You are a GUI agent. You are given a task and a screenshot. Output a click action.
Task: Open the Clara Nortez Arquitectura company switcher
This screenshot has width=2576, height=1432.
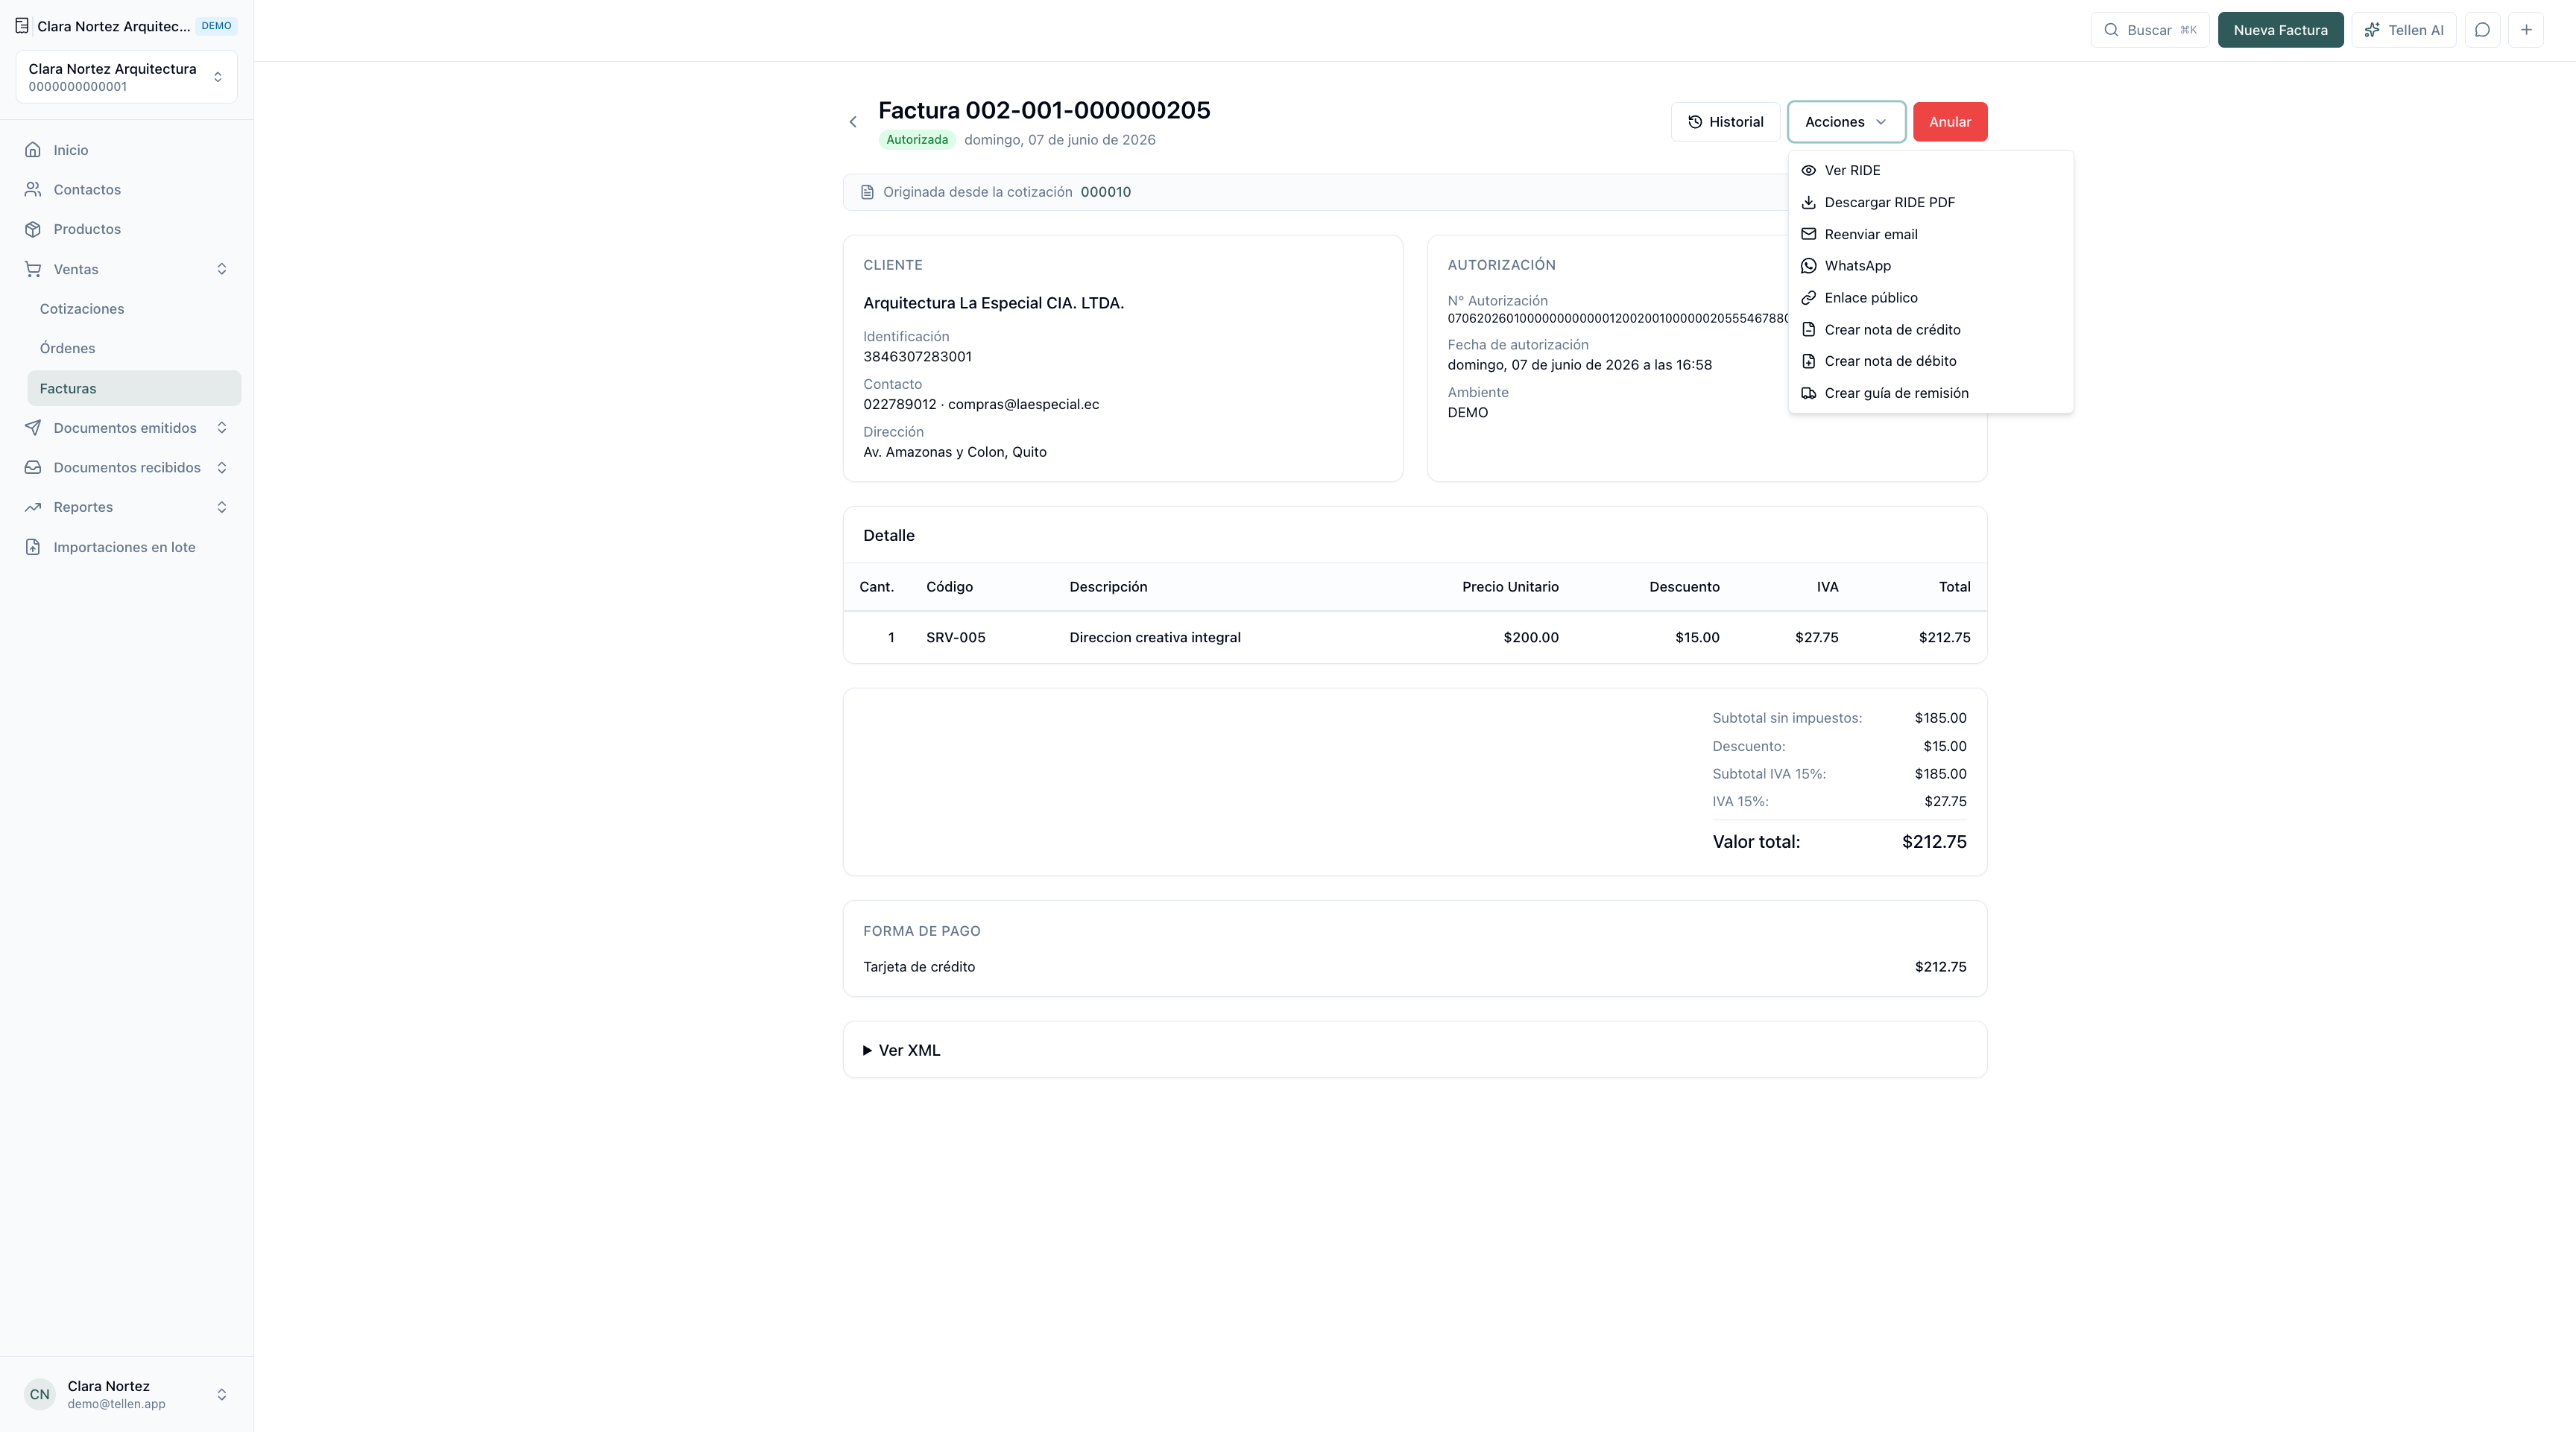coord(126,77)
